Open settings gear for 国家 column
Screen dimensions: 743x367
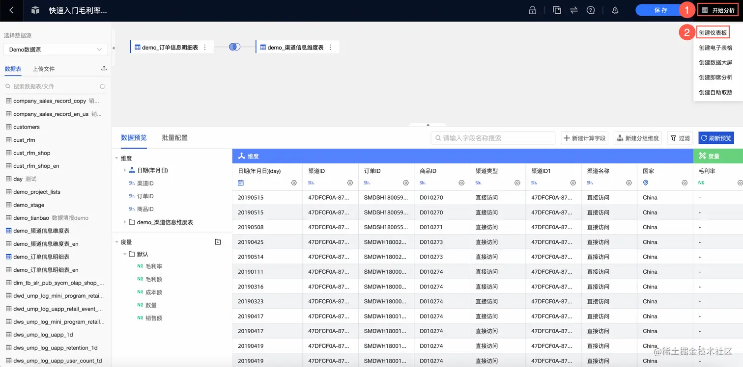click(685, 183)
